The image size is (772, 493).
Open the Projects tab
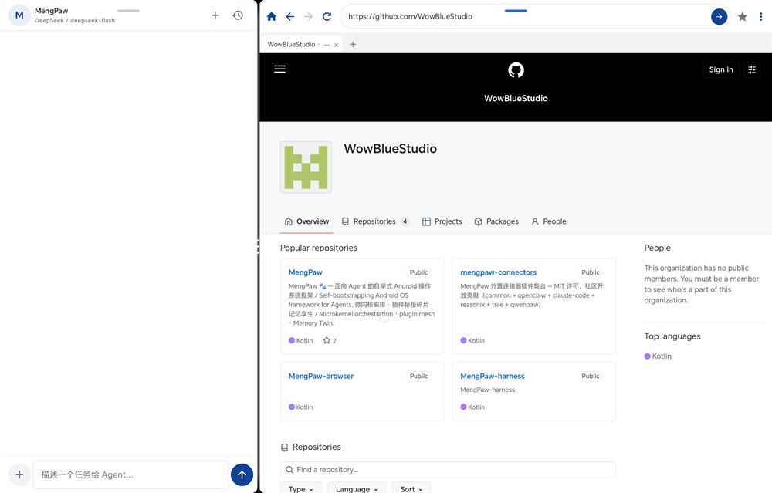pyautogui.click(x=442, y=221)
